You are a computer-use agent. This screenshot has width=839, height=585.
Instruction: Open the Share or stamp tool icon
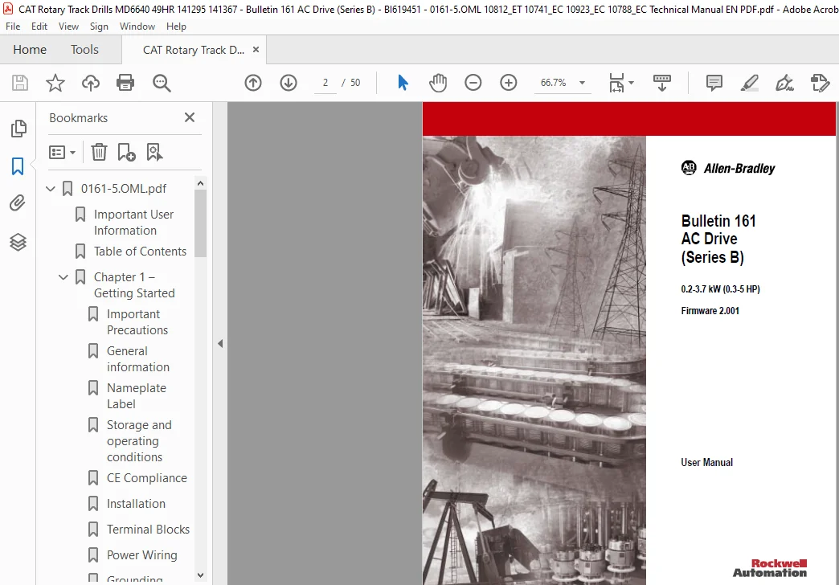[820, 83]
